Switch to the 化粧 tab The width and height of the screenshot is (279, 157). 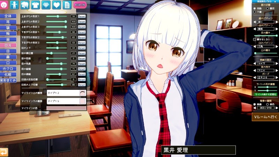(8, 74)
